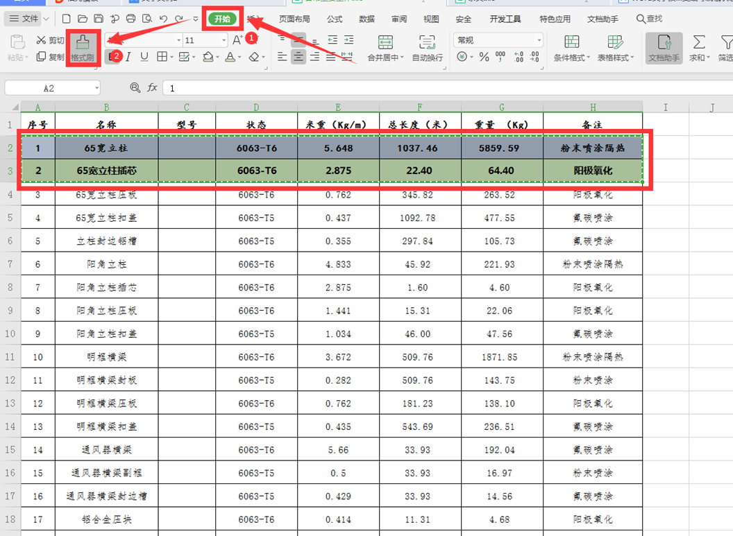Click the 开始 home tab button
Image resolution: width=733 pixels, height=536 pixels.
tap(223, 19)
